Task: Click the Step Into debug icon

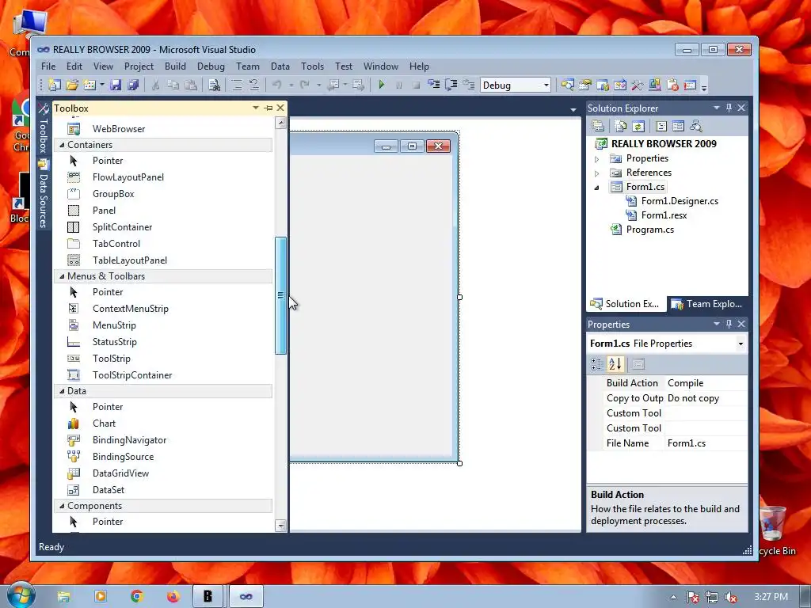Action: [x=433, y=85]
